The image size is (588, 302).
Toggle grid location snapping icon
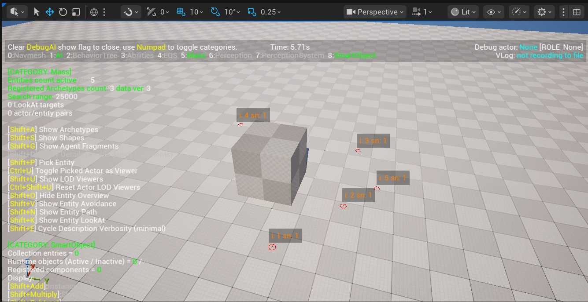pos(181,12)
